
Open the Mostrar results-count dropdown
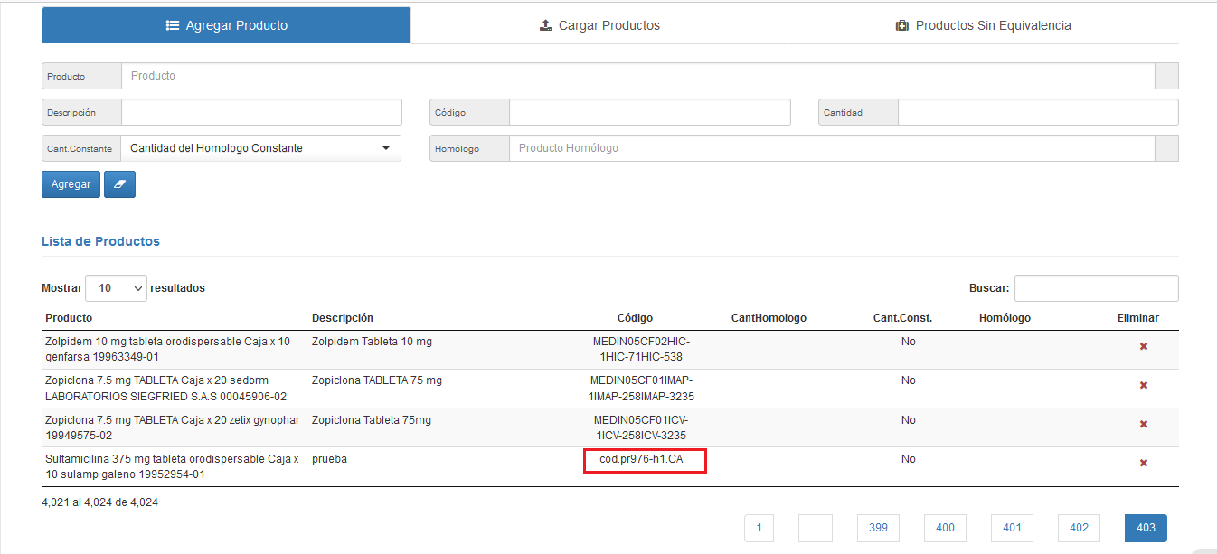click(116, 288)
